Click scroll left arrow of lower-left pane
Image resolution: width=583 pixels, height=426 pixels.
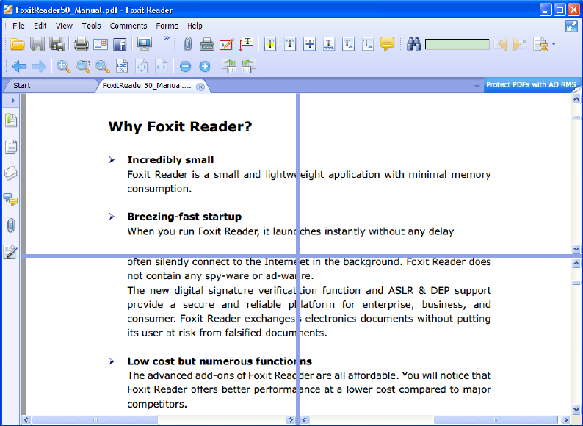(26, 420)
